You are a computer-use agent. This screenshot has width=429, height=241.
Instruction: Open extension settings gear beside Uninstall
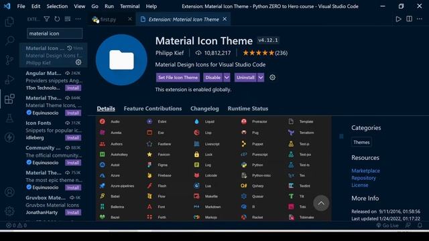[272, 78]
